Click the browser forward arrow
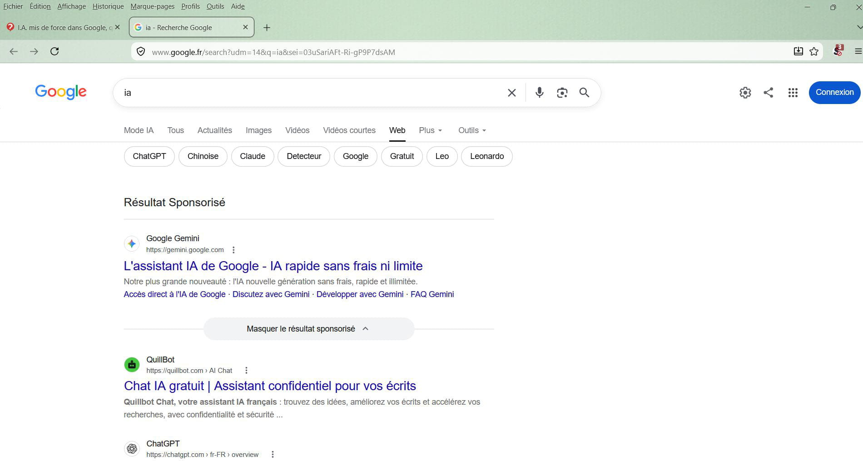 (x=34, y=52)
